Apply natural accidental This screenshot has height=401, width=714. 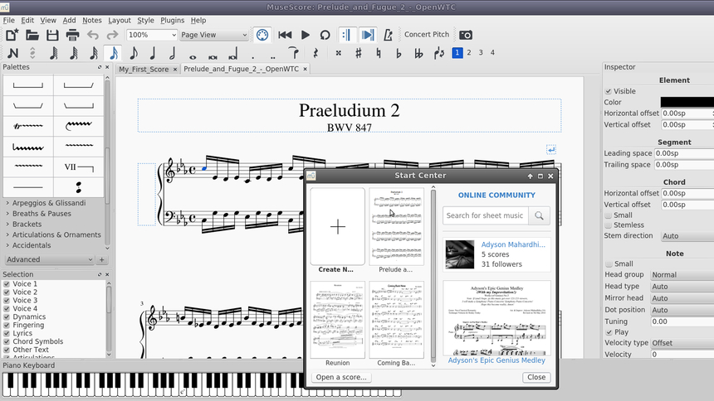click(x=379, y=53)
